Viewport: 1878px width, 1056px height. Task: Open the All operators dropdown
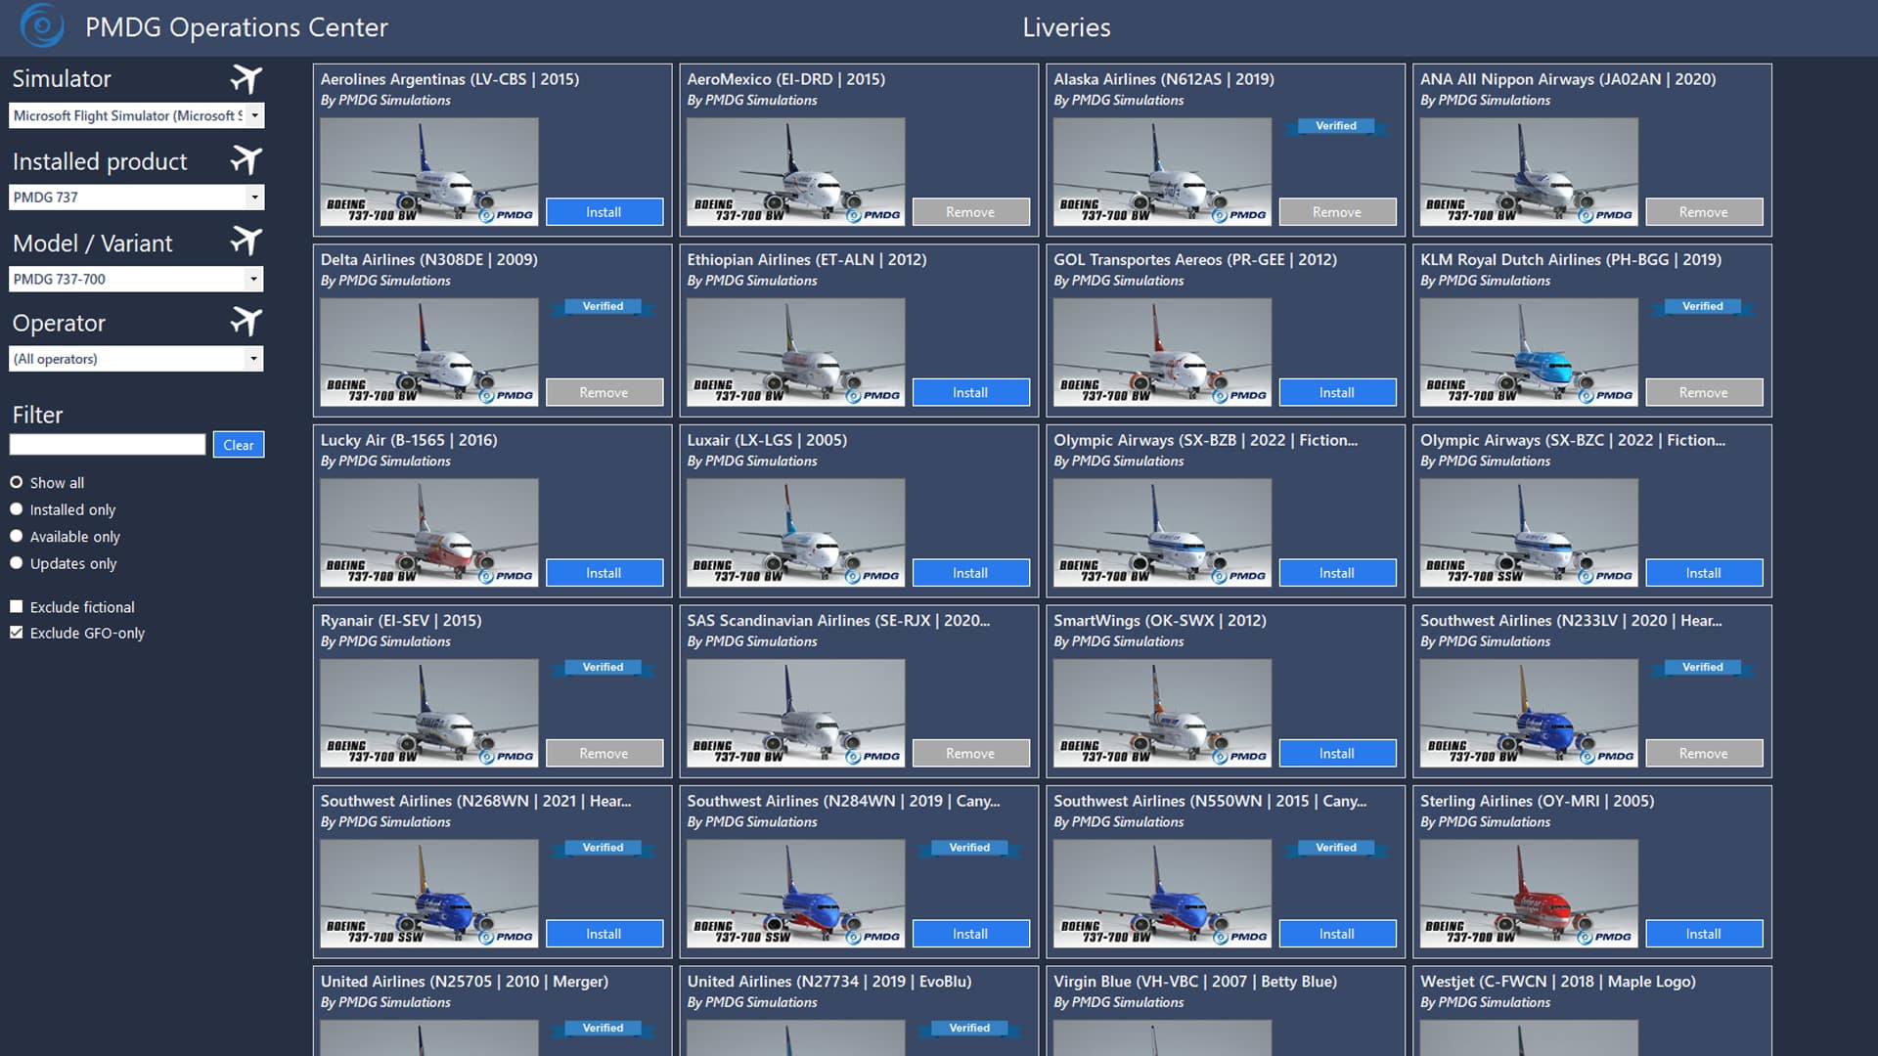tap(254, 359)
